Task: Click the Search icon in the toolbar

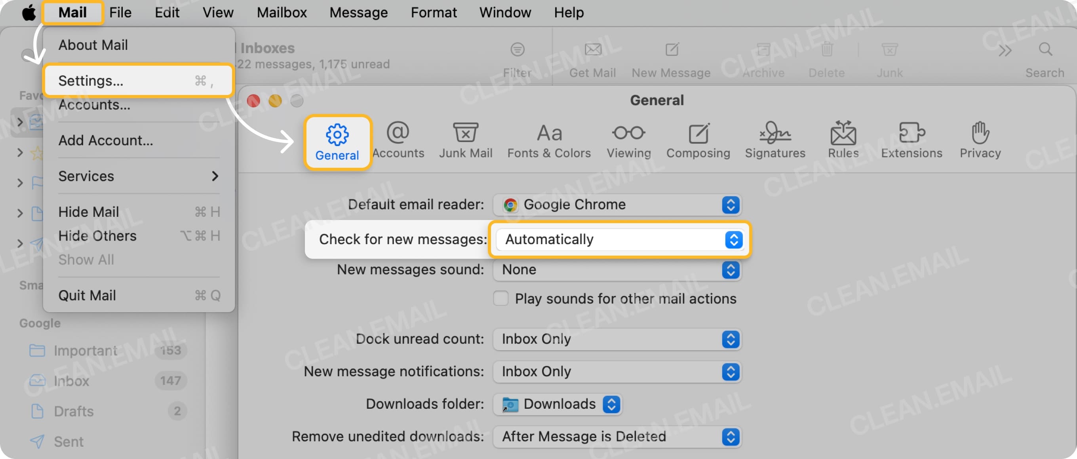Action: pyautogui.click(x=1045, y=50)
